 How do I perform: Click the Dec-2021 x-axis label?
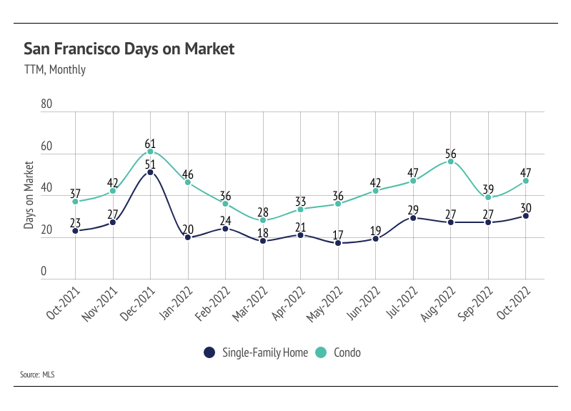tap(138, 304)
